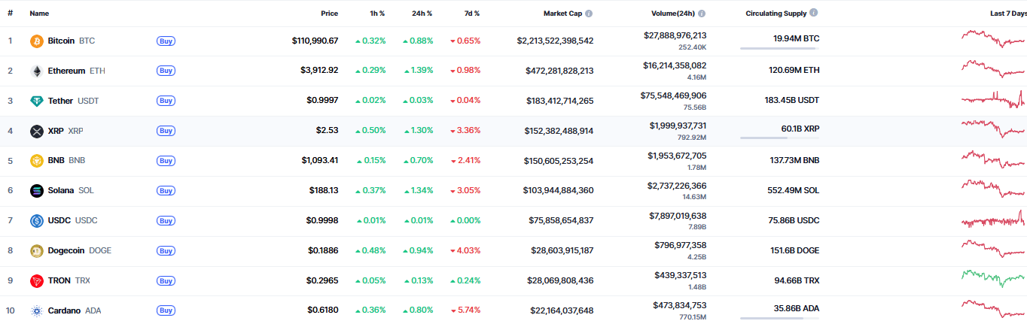The width and height of the screenshot is (1027, 324).
Task: Buy Ethereum using its Buy button
Action: pos(166,71)
